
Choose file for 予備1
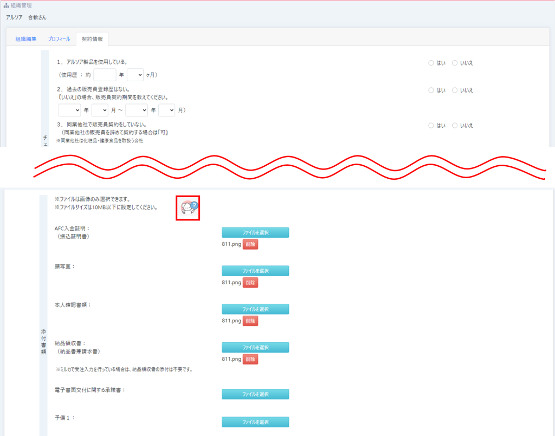[255, 422]
